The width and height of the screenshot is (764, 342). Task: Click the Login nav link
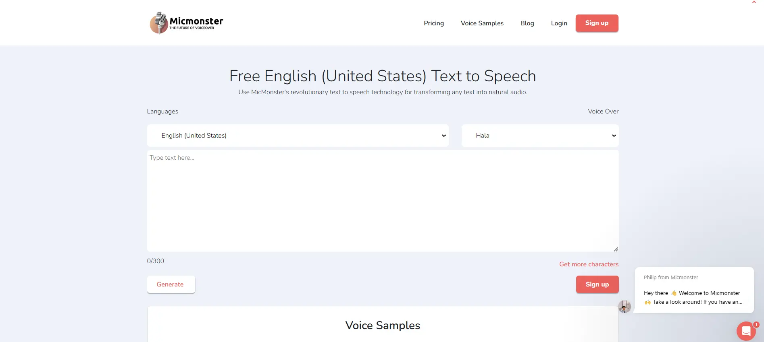pos(559,23)
